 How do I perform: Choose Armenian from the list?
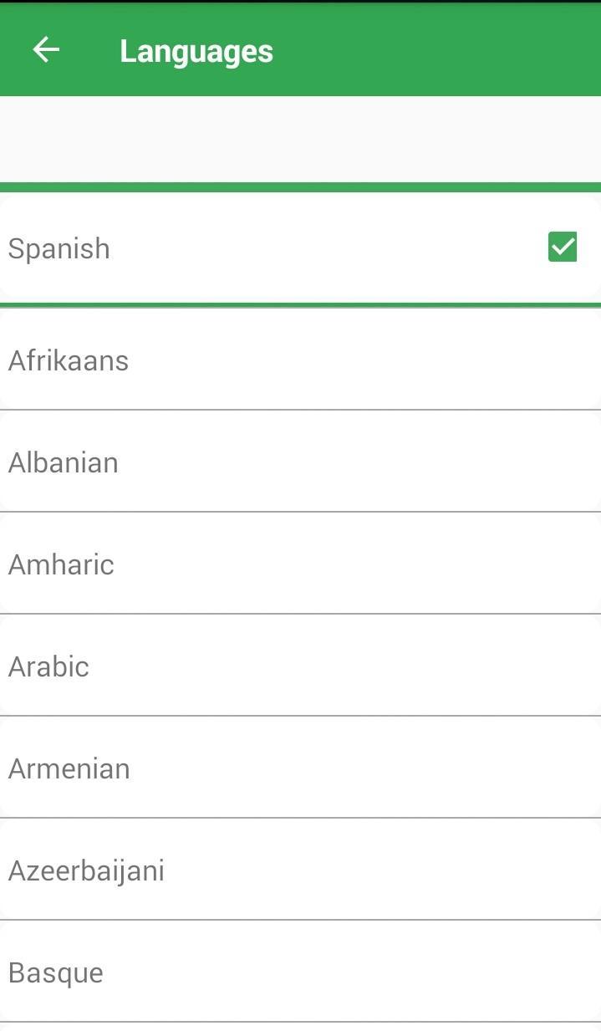(300, 768)
